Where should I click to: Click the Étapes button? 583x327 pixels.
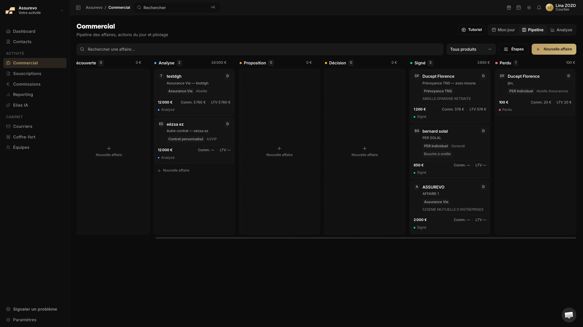coord(513,49)
